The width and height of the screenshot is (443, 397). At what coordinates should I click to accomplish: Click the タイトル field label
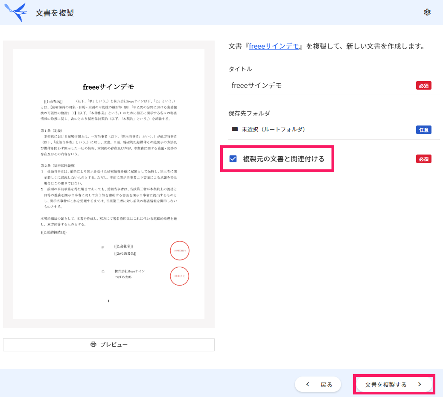(240, 69)
